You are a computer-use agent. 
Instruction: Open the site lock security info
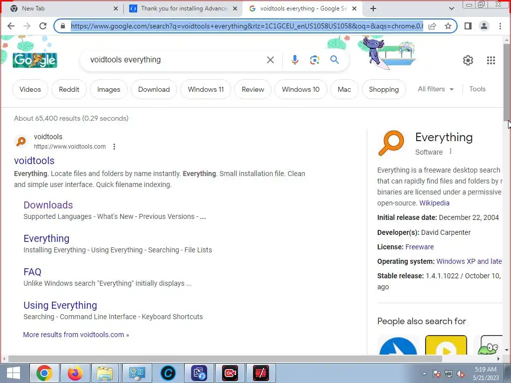coord(63,26)
